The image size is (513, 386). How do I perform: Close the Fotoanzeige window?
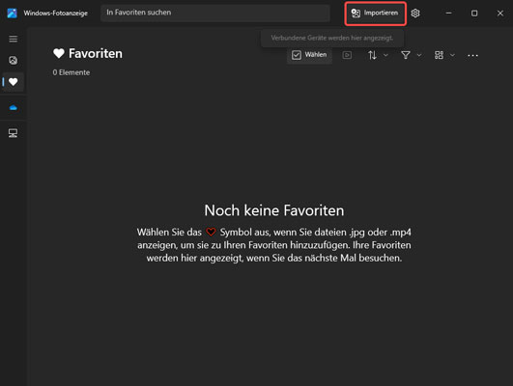click(500, 14)
